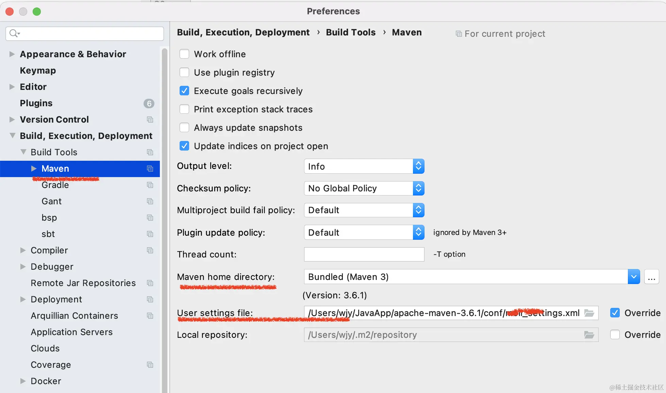Click project-level icon next to Gradle
The width and height of the screenshot is (666, 393).
tap(150, 185)
